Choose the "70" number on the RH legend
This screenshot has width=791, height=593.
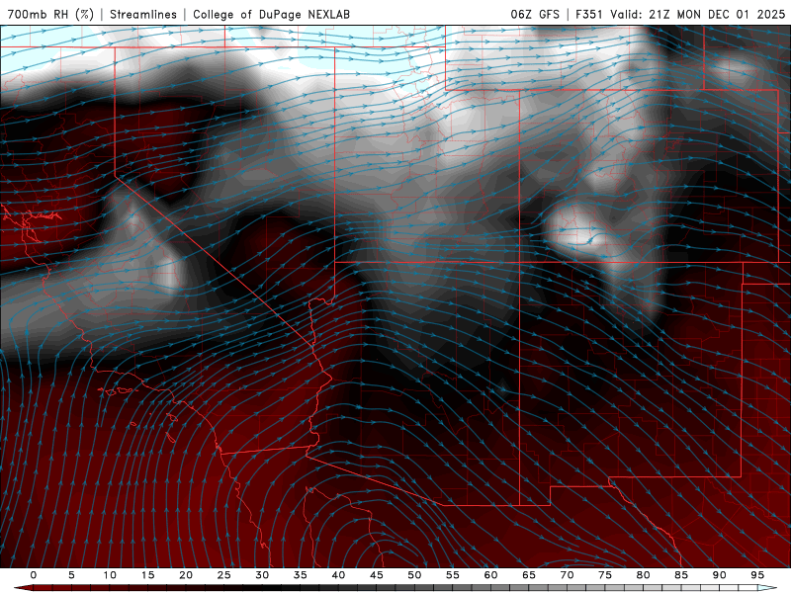coord(567,575)
